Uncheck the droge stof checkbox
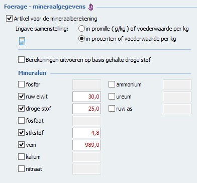This screenshot has height=183, width=197. [21, 109]
